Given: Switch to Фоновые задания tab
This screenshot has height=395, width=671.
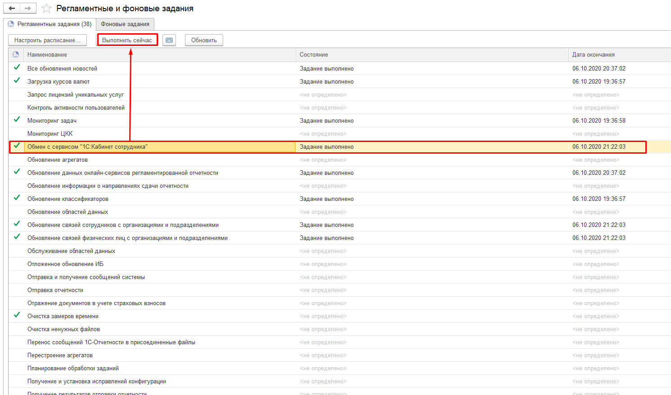Looking at the screenshot, I should 125,24.
